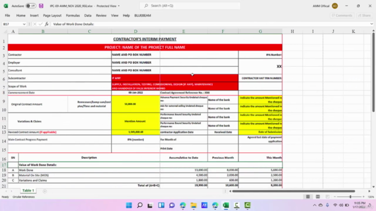Select column H header
Image resolution: width=376 pixels, height=211 pixels.
(x=293, y=31)
